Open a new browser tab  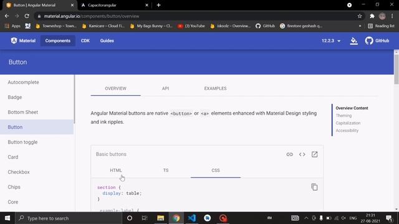coord(158,5)
